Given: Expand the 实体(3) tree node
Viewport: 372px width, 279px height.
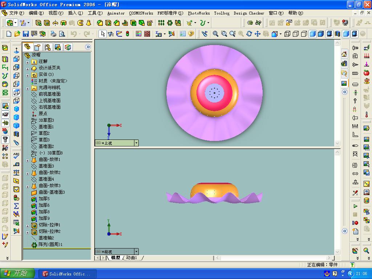Looking at the screenshot, I should click(28, 76).
